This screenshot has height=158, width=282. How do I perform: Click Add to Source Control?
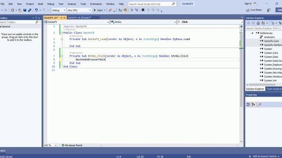(x=264, y=156)
